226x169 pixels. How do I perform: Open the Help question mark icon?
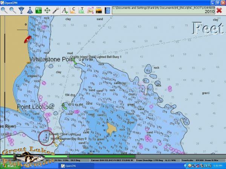pos(108,11)
